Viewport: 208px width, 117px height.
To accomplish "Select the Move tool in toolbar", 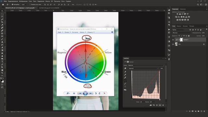I will point(2,11).
